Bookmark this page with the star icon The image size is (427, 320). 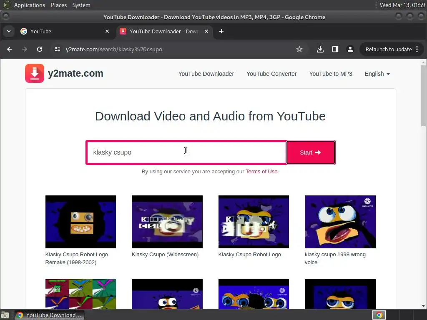299,49
